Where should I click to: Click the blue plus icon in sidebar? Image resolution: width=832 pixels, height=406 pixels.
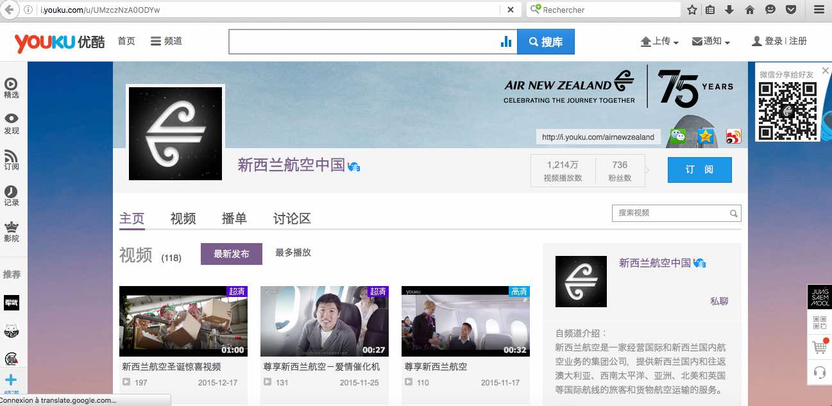[x=11, y=380]
